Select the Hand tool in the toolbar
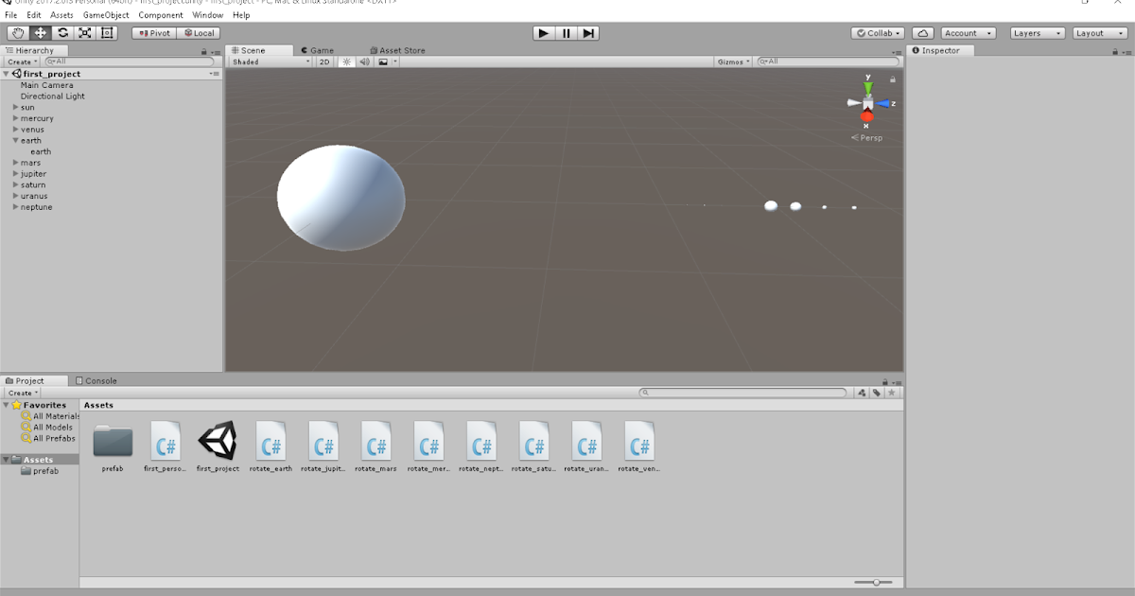The height and width of the screenshot is (596, 1135). (x=17, y=33)
